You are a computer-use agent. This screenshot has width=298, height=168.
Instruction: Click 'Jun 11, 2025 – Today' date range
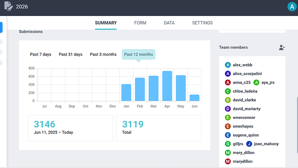[54, 132]
